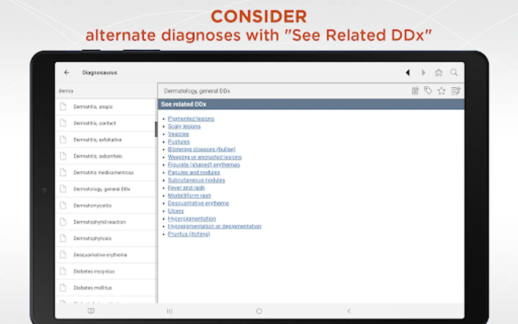The image size is (518, 324).
Task: Select Dermatitis medicamentosa entry
Action: 106,172
